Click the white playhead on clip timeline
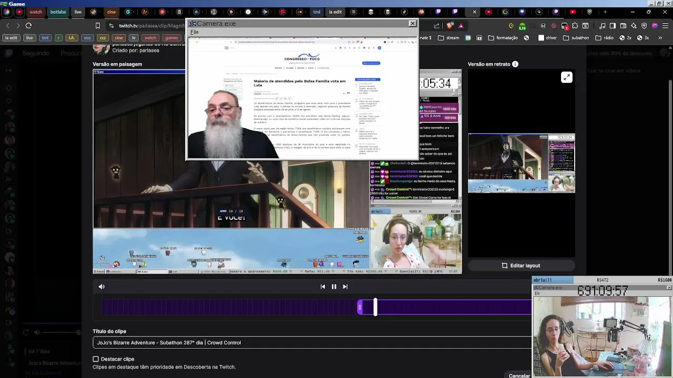The width and height of the screenshot is (673, 378). point(375,307)
